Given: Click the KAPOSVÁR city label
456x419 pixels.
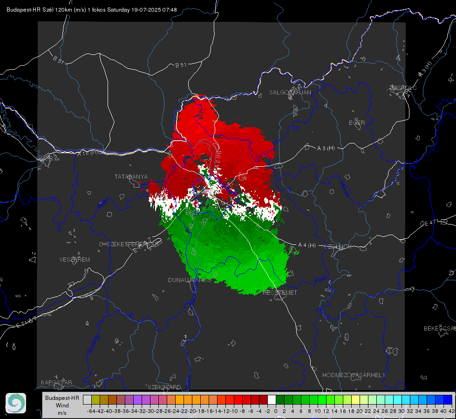Looking at the screenshot, I should tap(56, 382).
